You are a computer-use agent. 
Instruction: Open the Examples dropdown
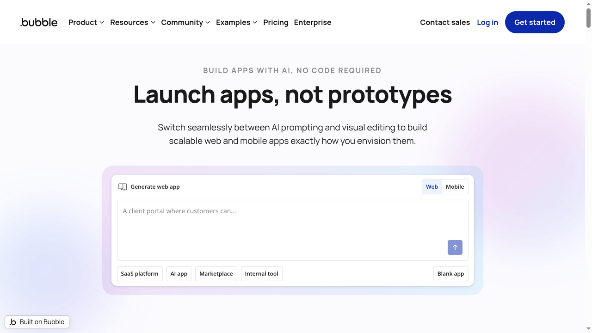coord(236,22)
